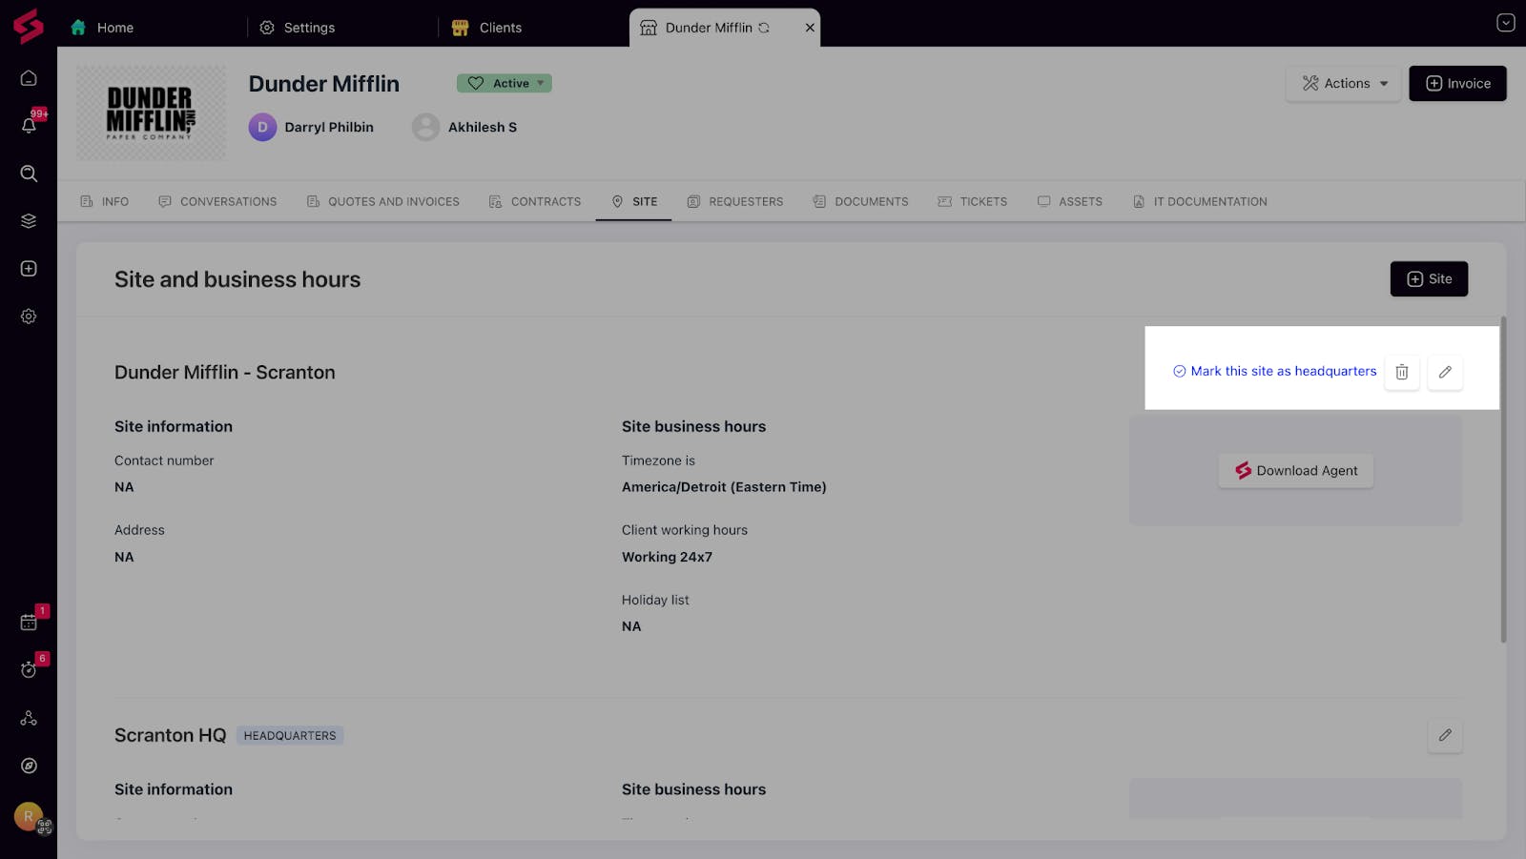Open the ASSETS tab
Image resolution: width=1526 pixels, height=859 pixels.
click(x=1070, y=201)
